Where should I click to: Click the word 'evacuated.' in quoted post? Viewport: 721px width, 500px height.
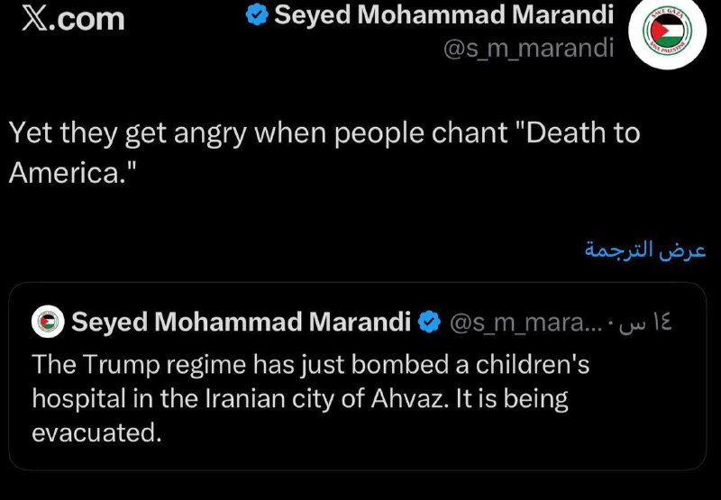click(x=96, y=432)
